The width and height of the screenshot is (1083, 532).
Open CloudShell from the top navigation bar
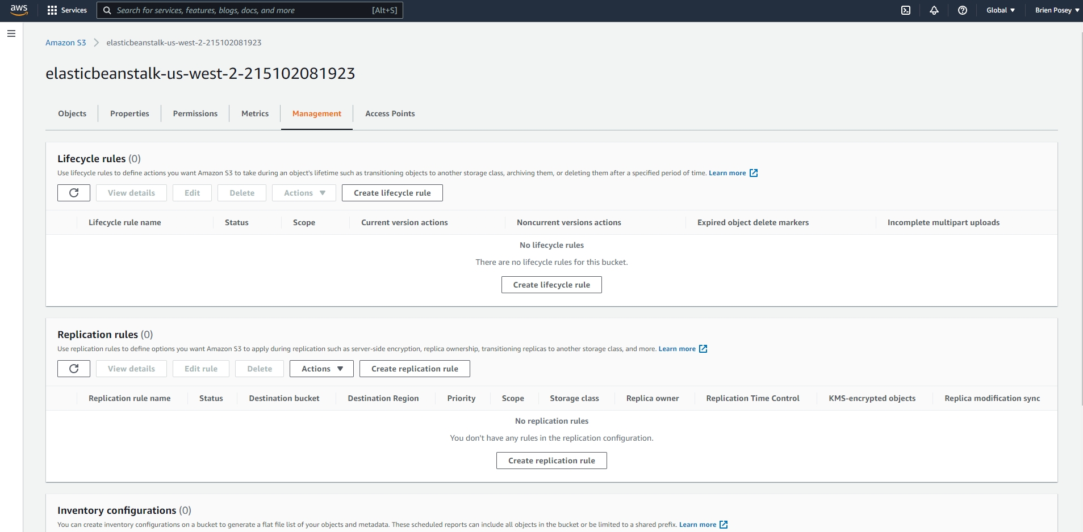906,10
